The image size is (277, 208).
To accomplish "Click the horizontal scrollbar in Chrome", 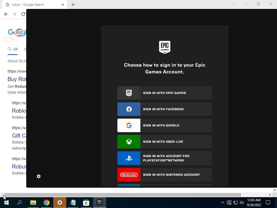I will pos(123,195).
